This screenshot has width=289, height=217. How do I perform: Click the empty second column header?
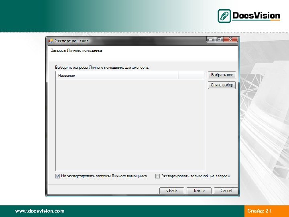tap(191, 76)
